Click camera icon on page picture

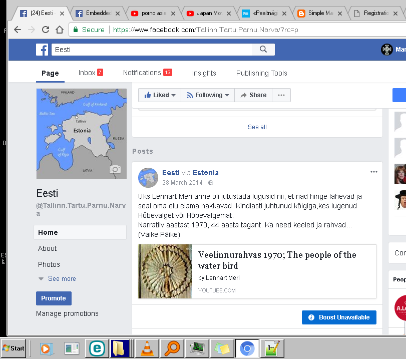[x=115, y=169]
